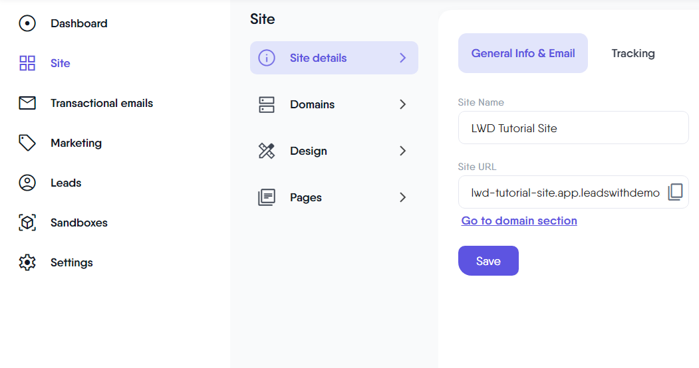The image size is (699, 368).
Task: Select the Domains server icon
Action: [267, 104]
